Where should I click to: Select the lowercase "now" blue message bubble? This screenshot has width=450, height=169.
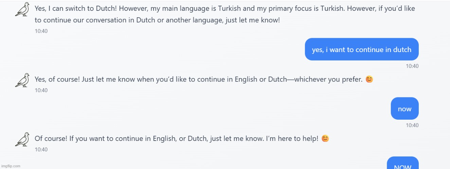coord(404,108)
